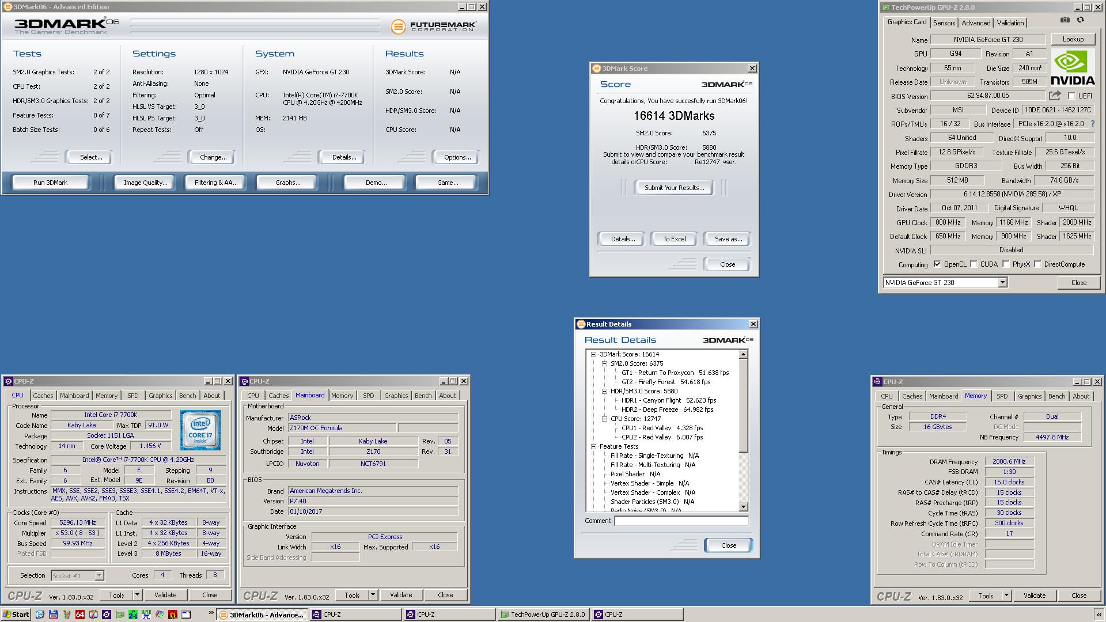This screenshot has height=622, width=1106.
Task: Open SPD tab in CPU-Z Mainboard window
Action: [369, 396]
